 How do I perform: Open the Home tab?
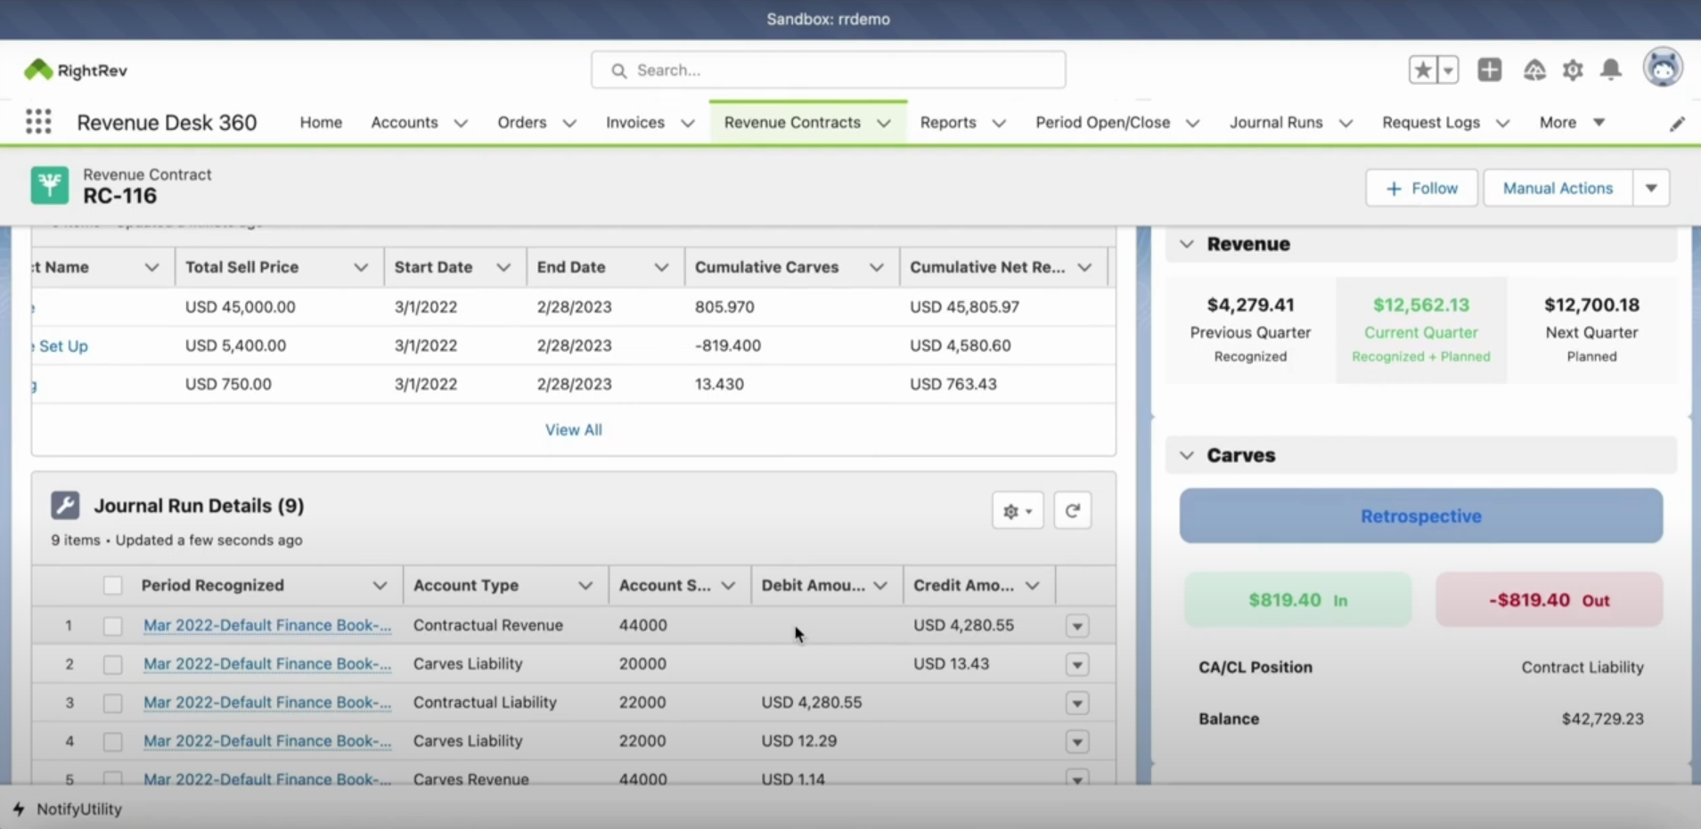coord(321,122)
